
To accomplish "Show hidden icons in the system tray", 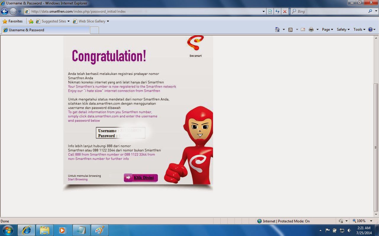I will 320,230.
